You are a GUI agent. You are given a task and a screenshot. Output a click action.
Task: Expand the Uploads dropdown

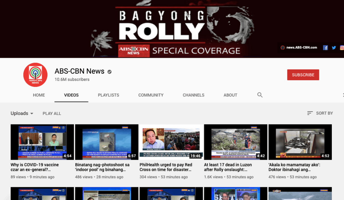22,113
